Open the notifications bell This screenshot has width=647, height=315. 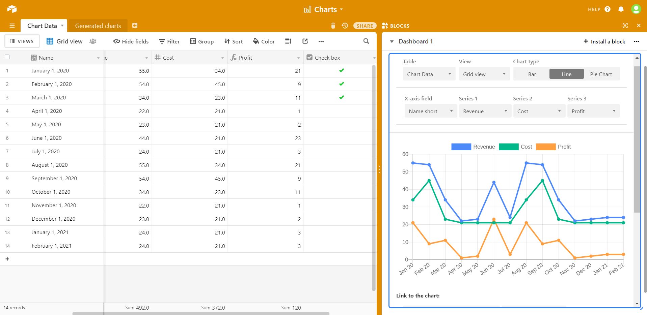tap(621, 9)
